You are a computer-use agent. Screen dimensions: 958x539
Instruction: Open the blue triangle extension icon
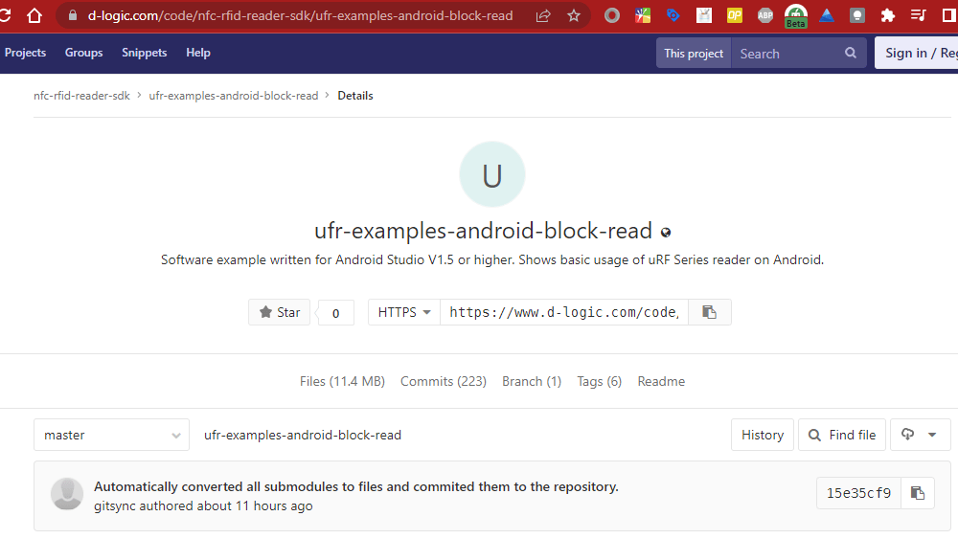[827, 16]
